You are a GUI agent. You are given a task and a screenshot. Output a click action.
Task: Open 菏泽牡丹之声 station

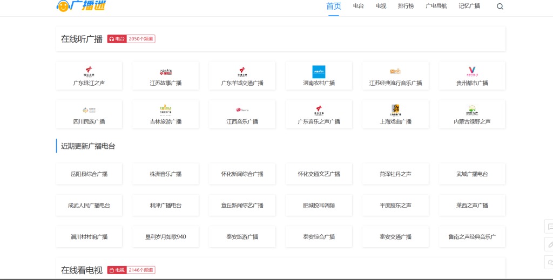tap(395, 174)
